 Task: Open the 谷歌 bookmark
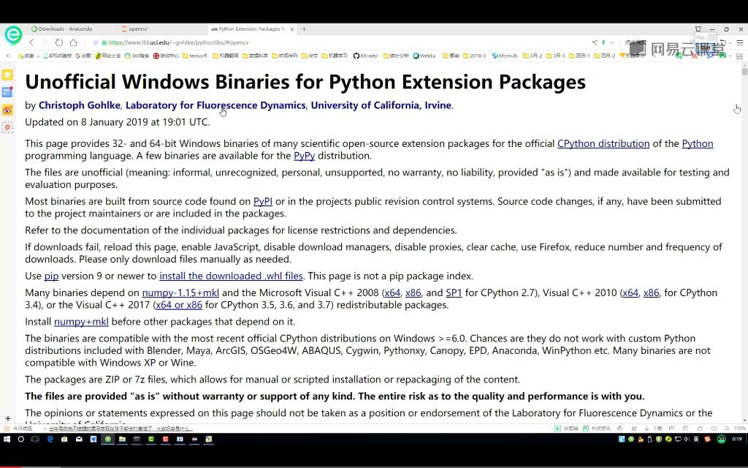pyautogui.click(x=83, y=56)
